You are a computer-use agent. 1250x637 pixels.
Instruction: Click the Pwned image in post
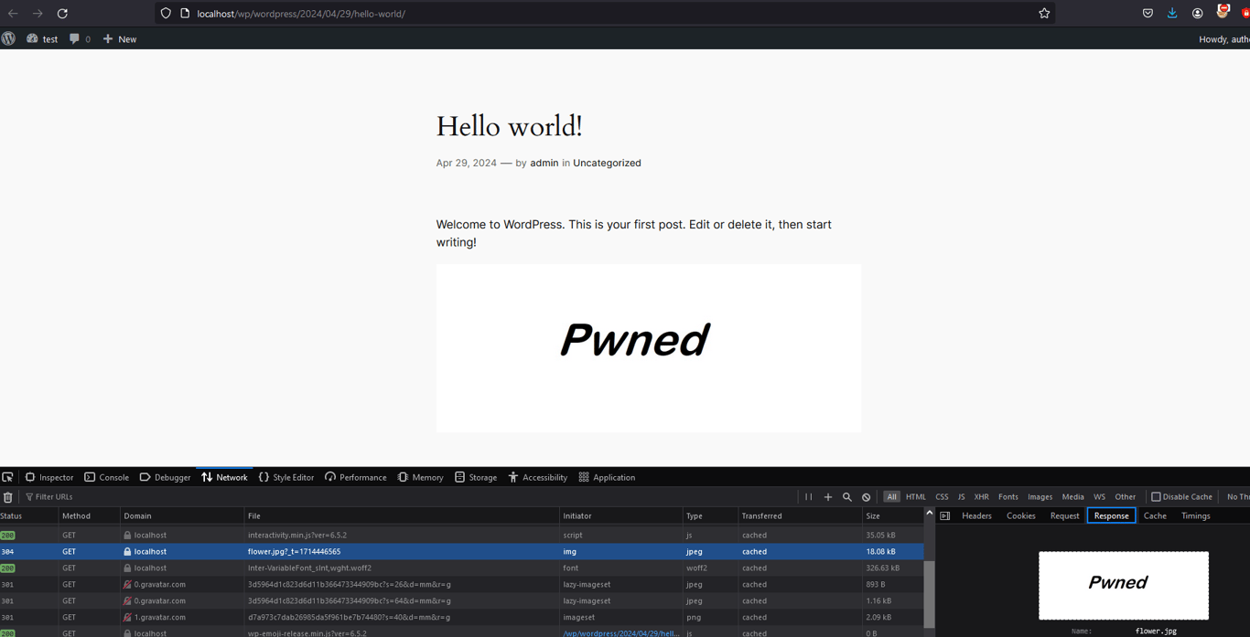pos(649,348)
